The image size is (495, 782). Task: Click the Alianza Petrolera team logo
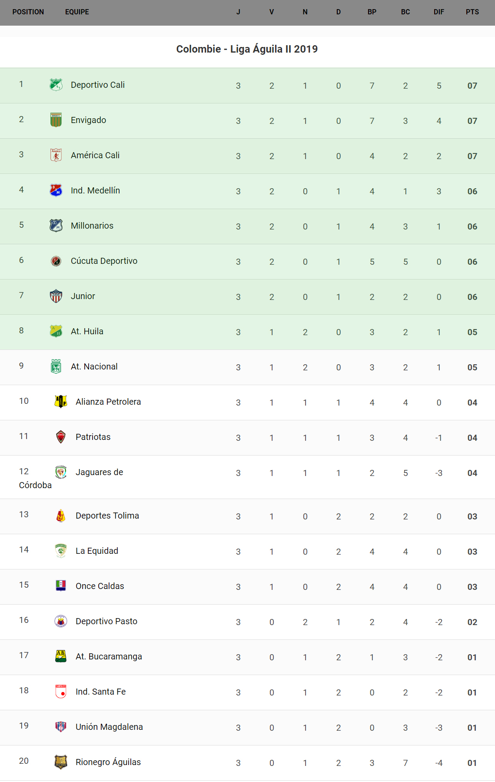click(x=61, y=402)
